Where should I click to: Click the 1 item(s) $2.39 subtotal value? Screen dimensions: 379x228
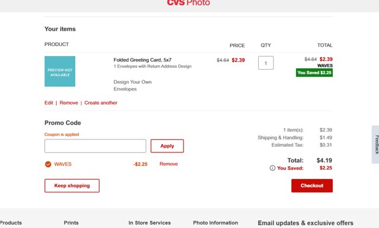pyautogui.click(x=326, y=130)
